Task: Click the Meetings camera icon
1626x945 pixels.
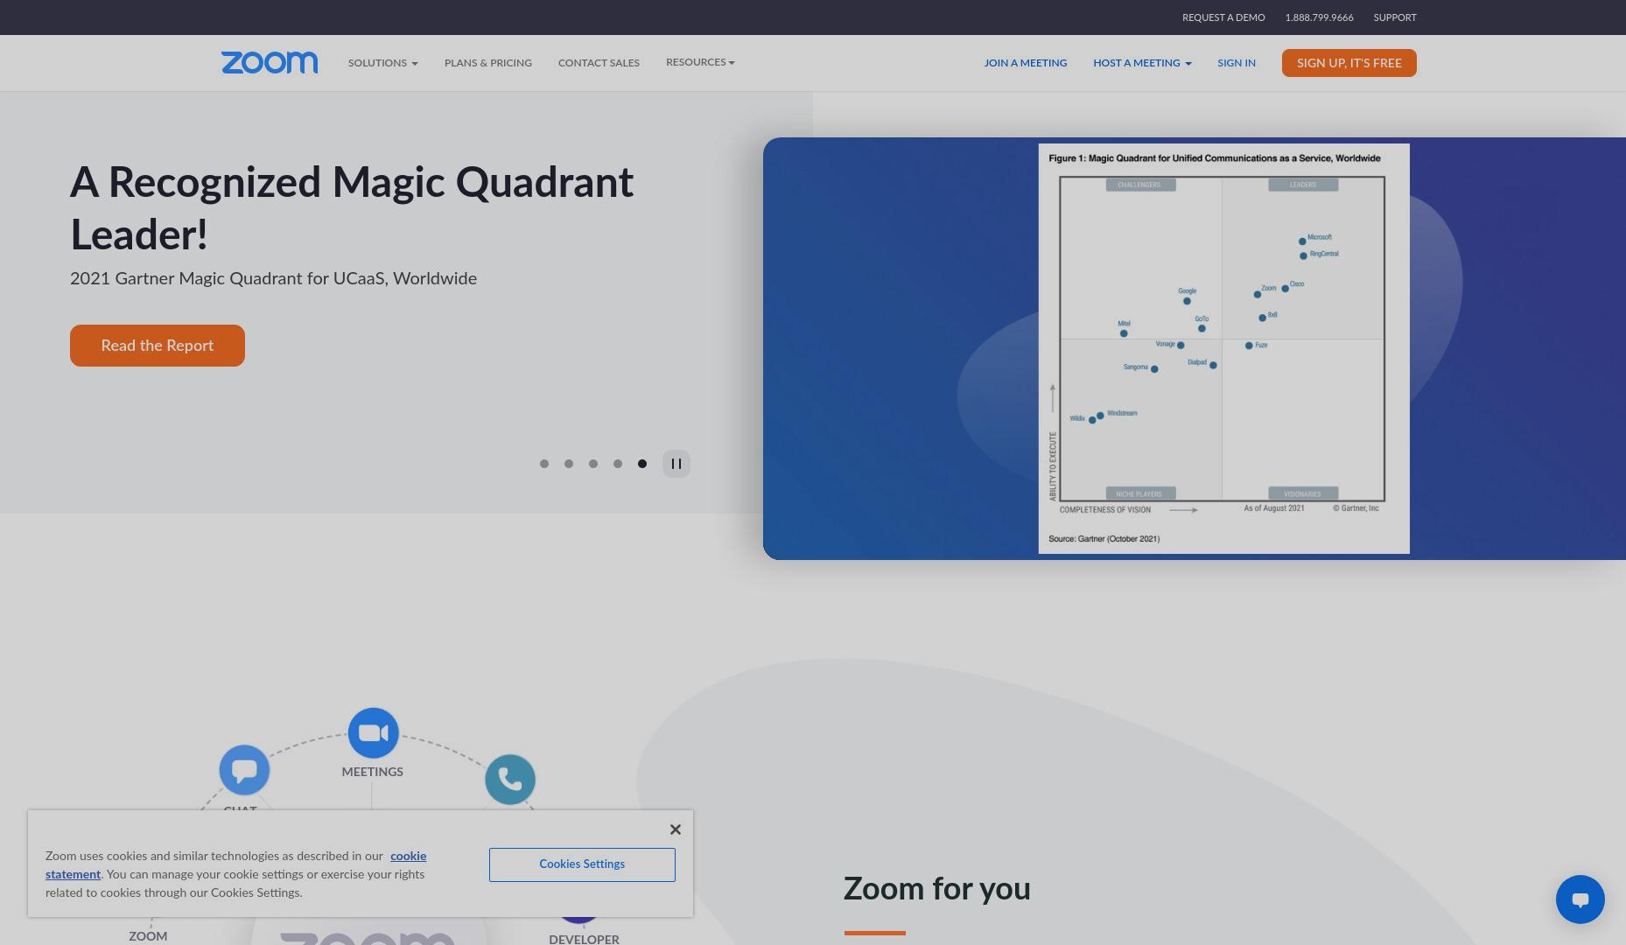Action: pos(374,733)
